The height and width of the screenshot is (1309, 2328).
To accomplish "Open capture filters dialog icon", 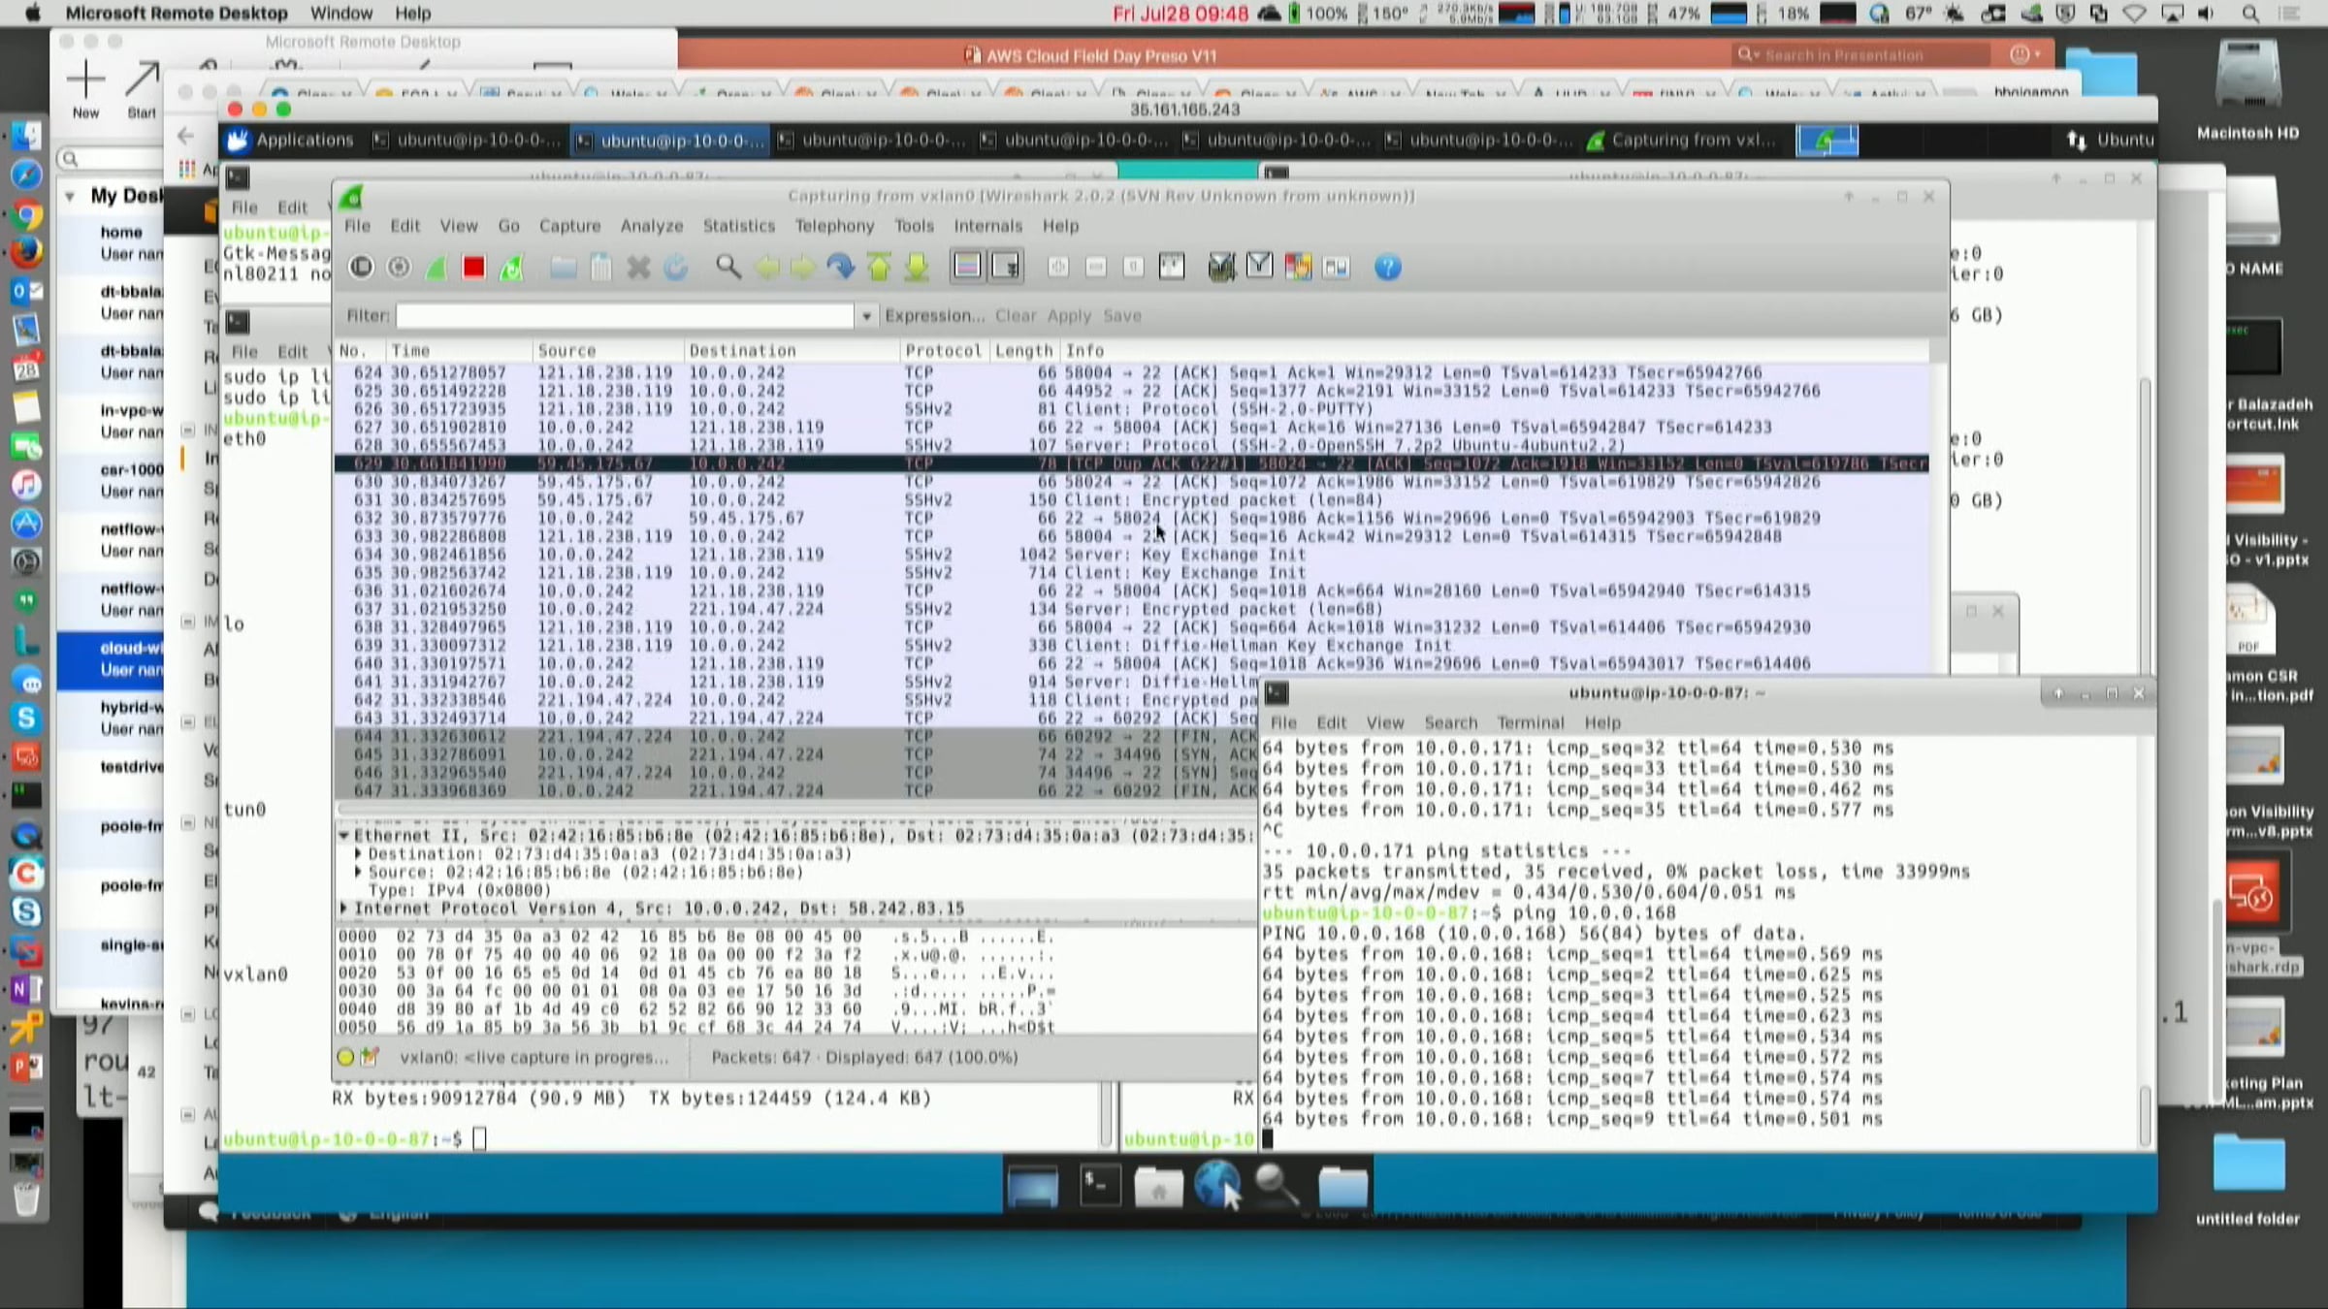I will point(1222,267).
